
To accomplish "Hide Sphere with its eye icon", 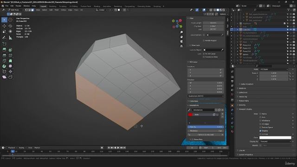I will coord(291,54).
